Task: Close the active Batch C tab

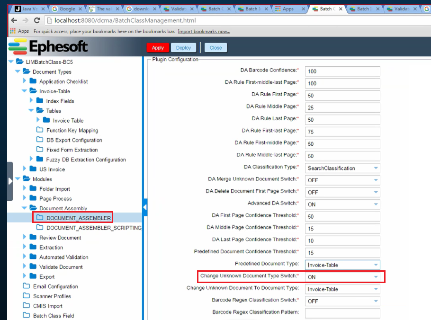Action: 341,9
